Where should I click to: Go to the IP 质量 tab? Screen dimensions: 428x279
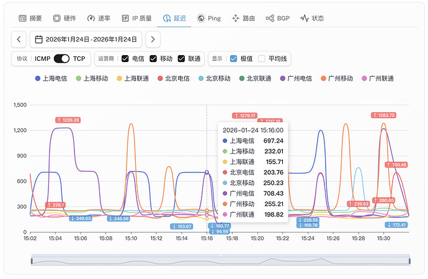tap(136, 18)
